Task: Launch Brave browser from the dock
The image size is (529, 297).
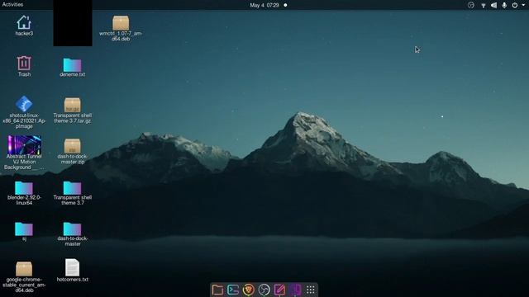Action: coord(249,290)
